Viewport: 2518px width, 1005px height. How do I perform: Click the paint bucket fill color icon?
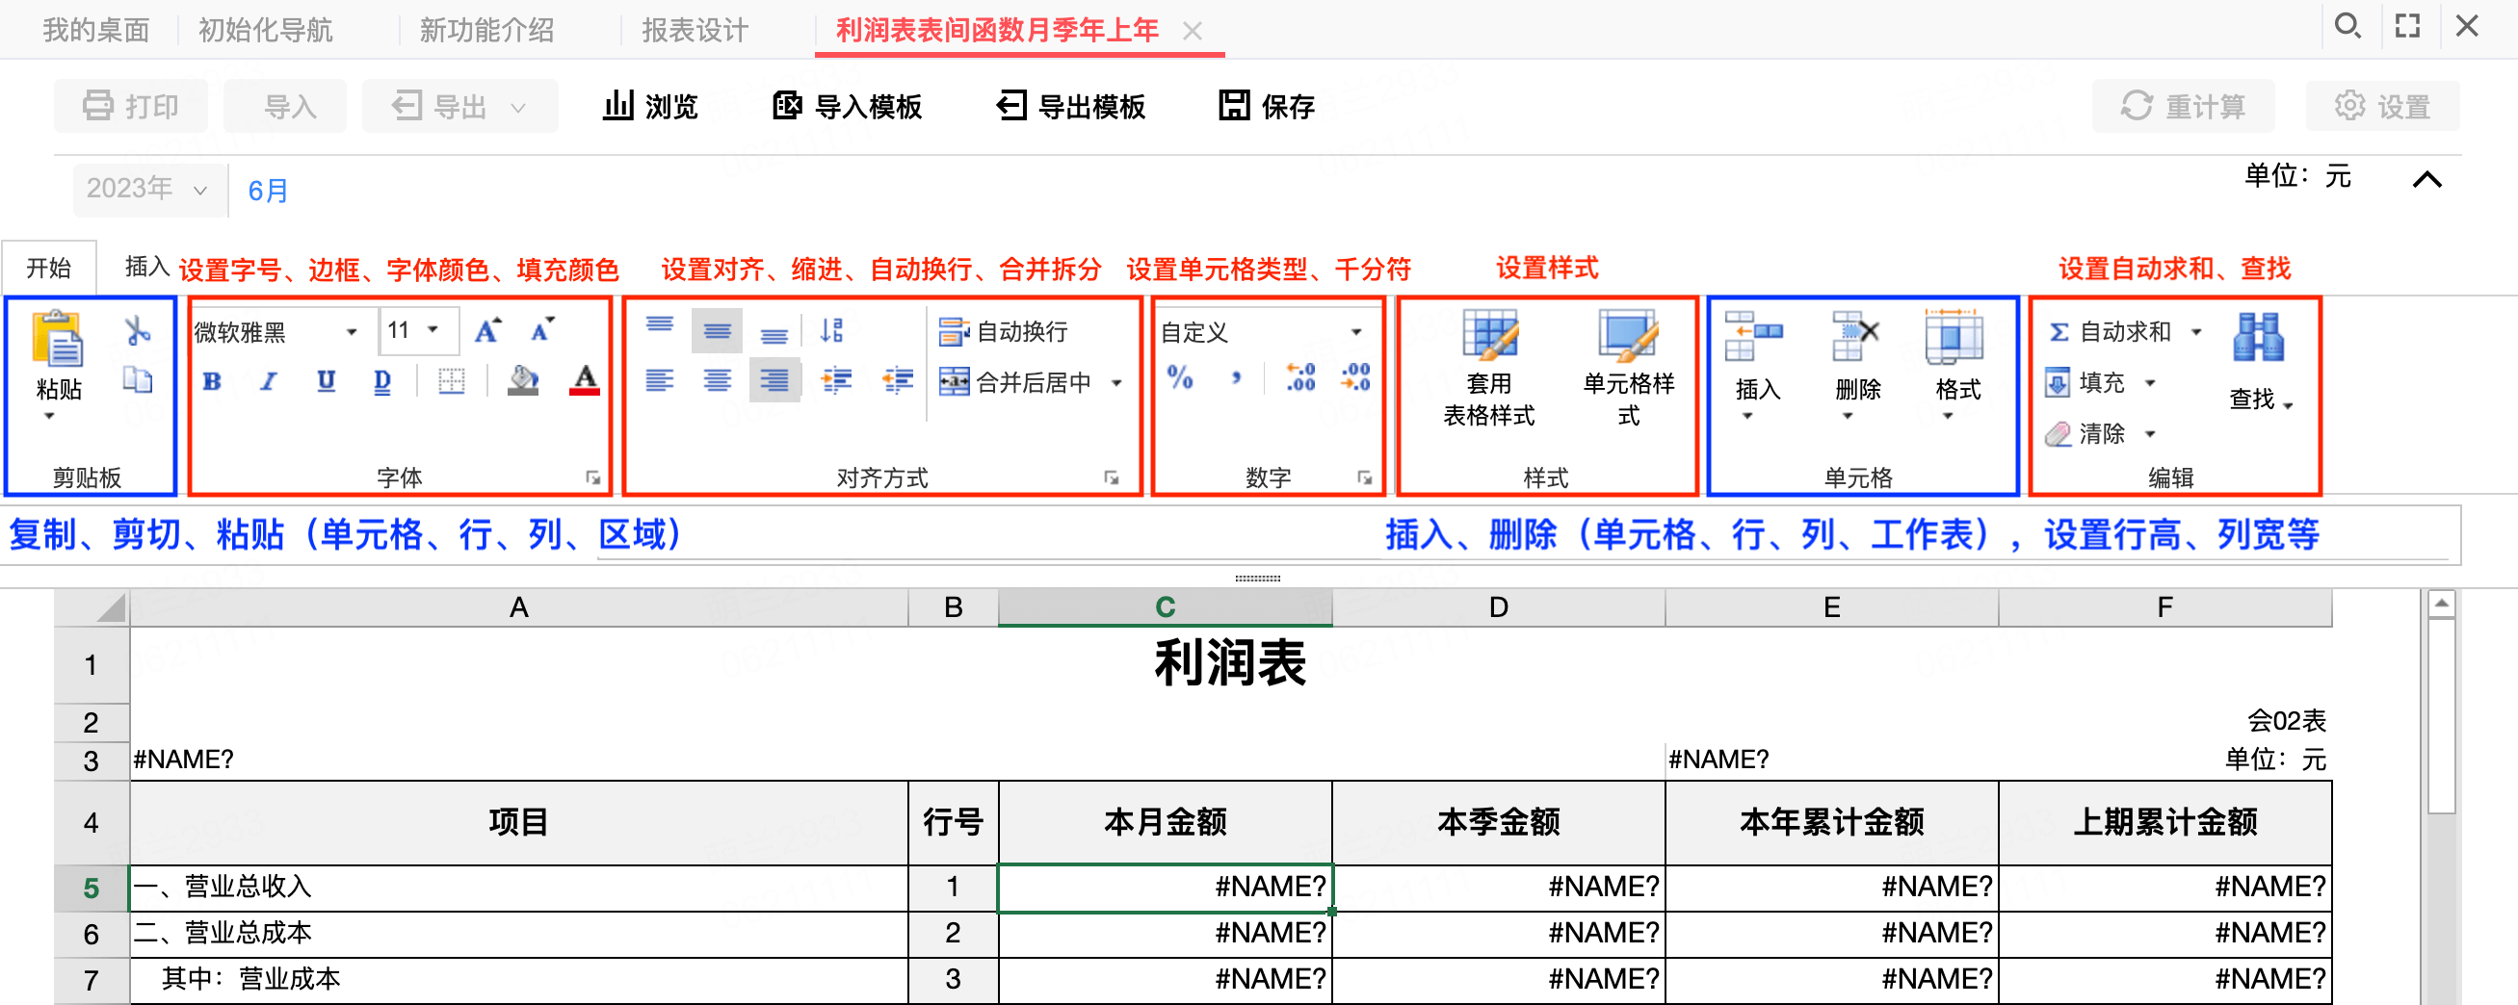coord(523,380)
